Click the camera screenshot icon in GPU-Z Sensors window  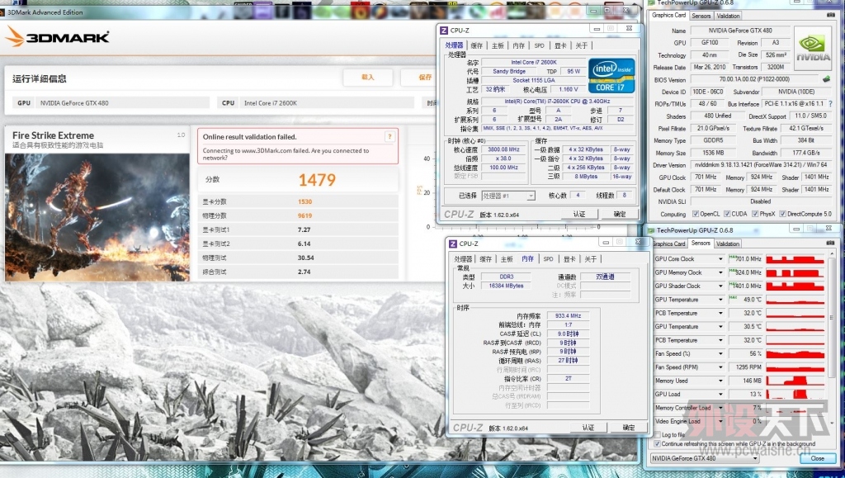pyautogui.click(x=830, y=243)
